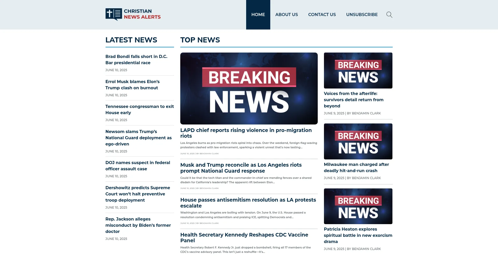Click byline under LAPD chief article
The height and width of the screenshot is (257, 498).
199,154
